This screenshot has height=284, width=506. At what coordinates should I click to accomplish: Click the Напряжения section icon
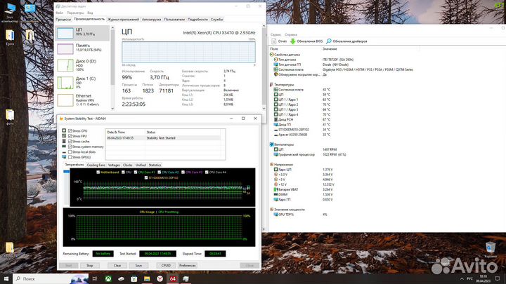pos(271,165)
